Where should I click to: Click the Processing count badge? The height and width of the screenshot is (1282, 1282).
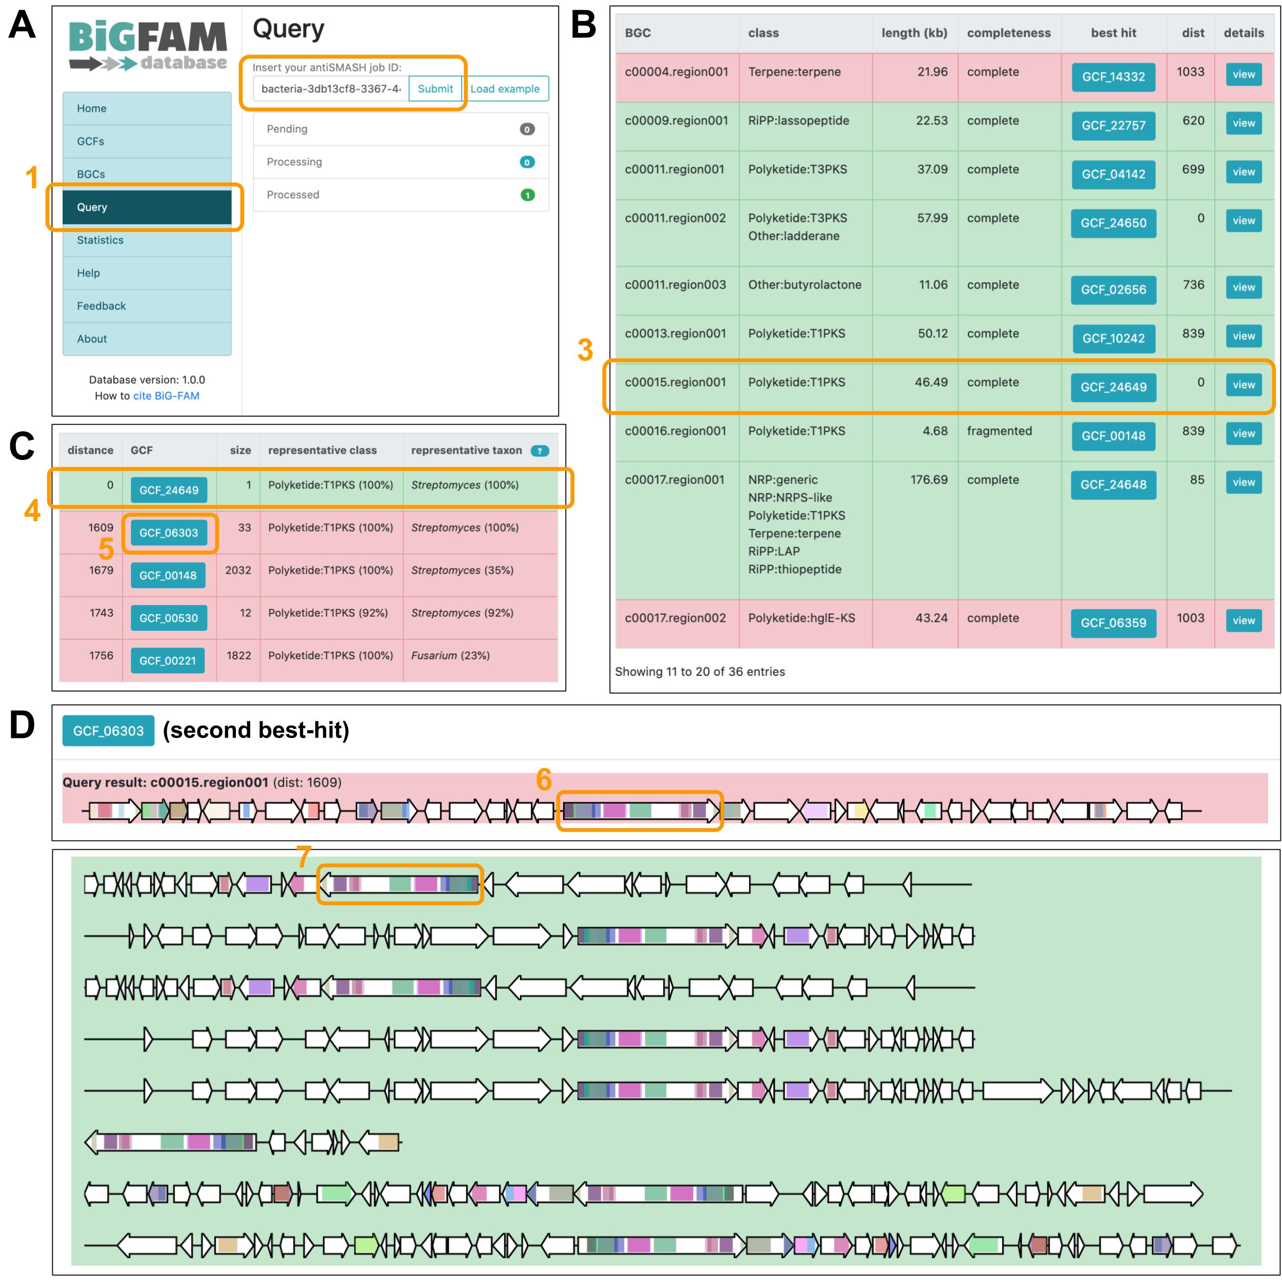(x=527, y=162)
